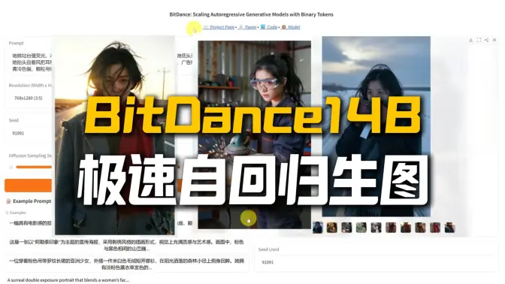Select the third thumbnail in gallery strip
505x284 pixels.
point(346,228)
